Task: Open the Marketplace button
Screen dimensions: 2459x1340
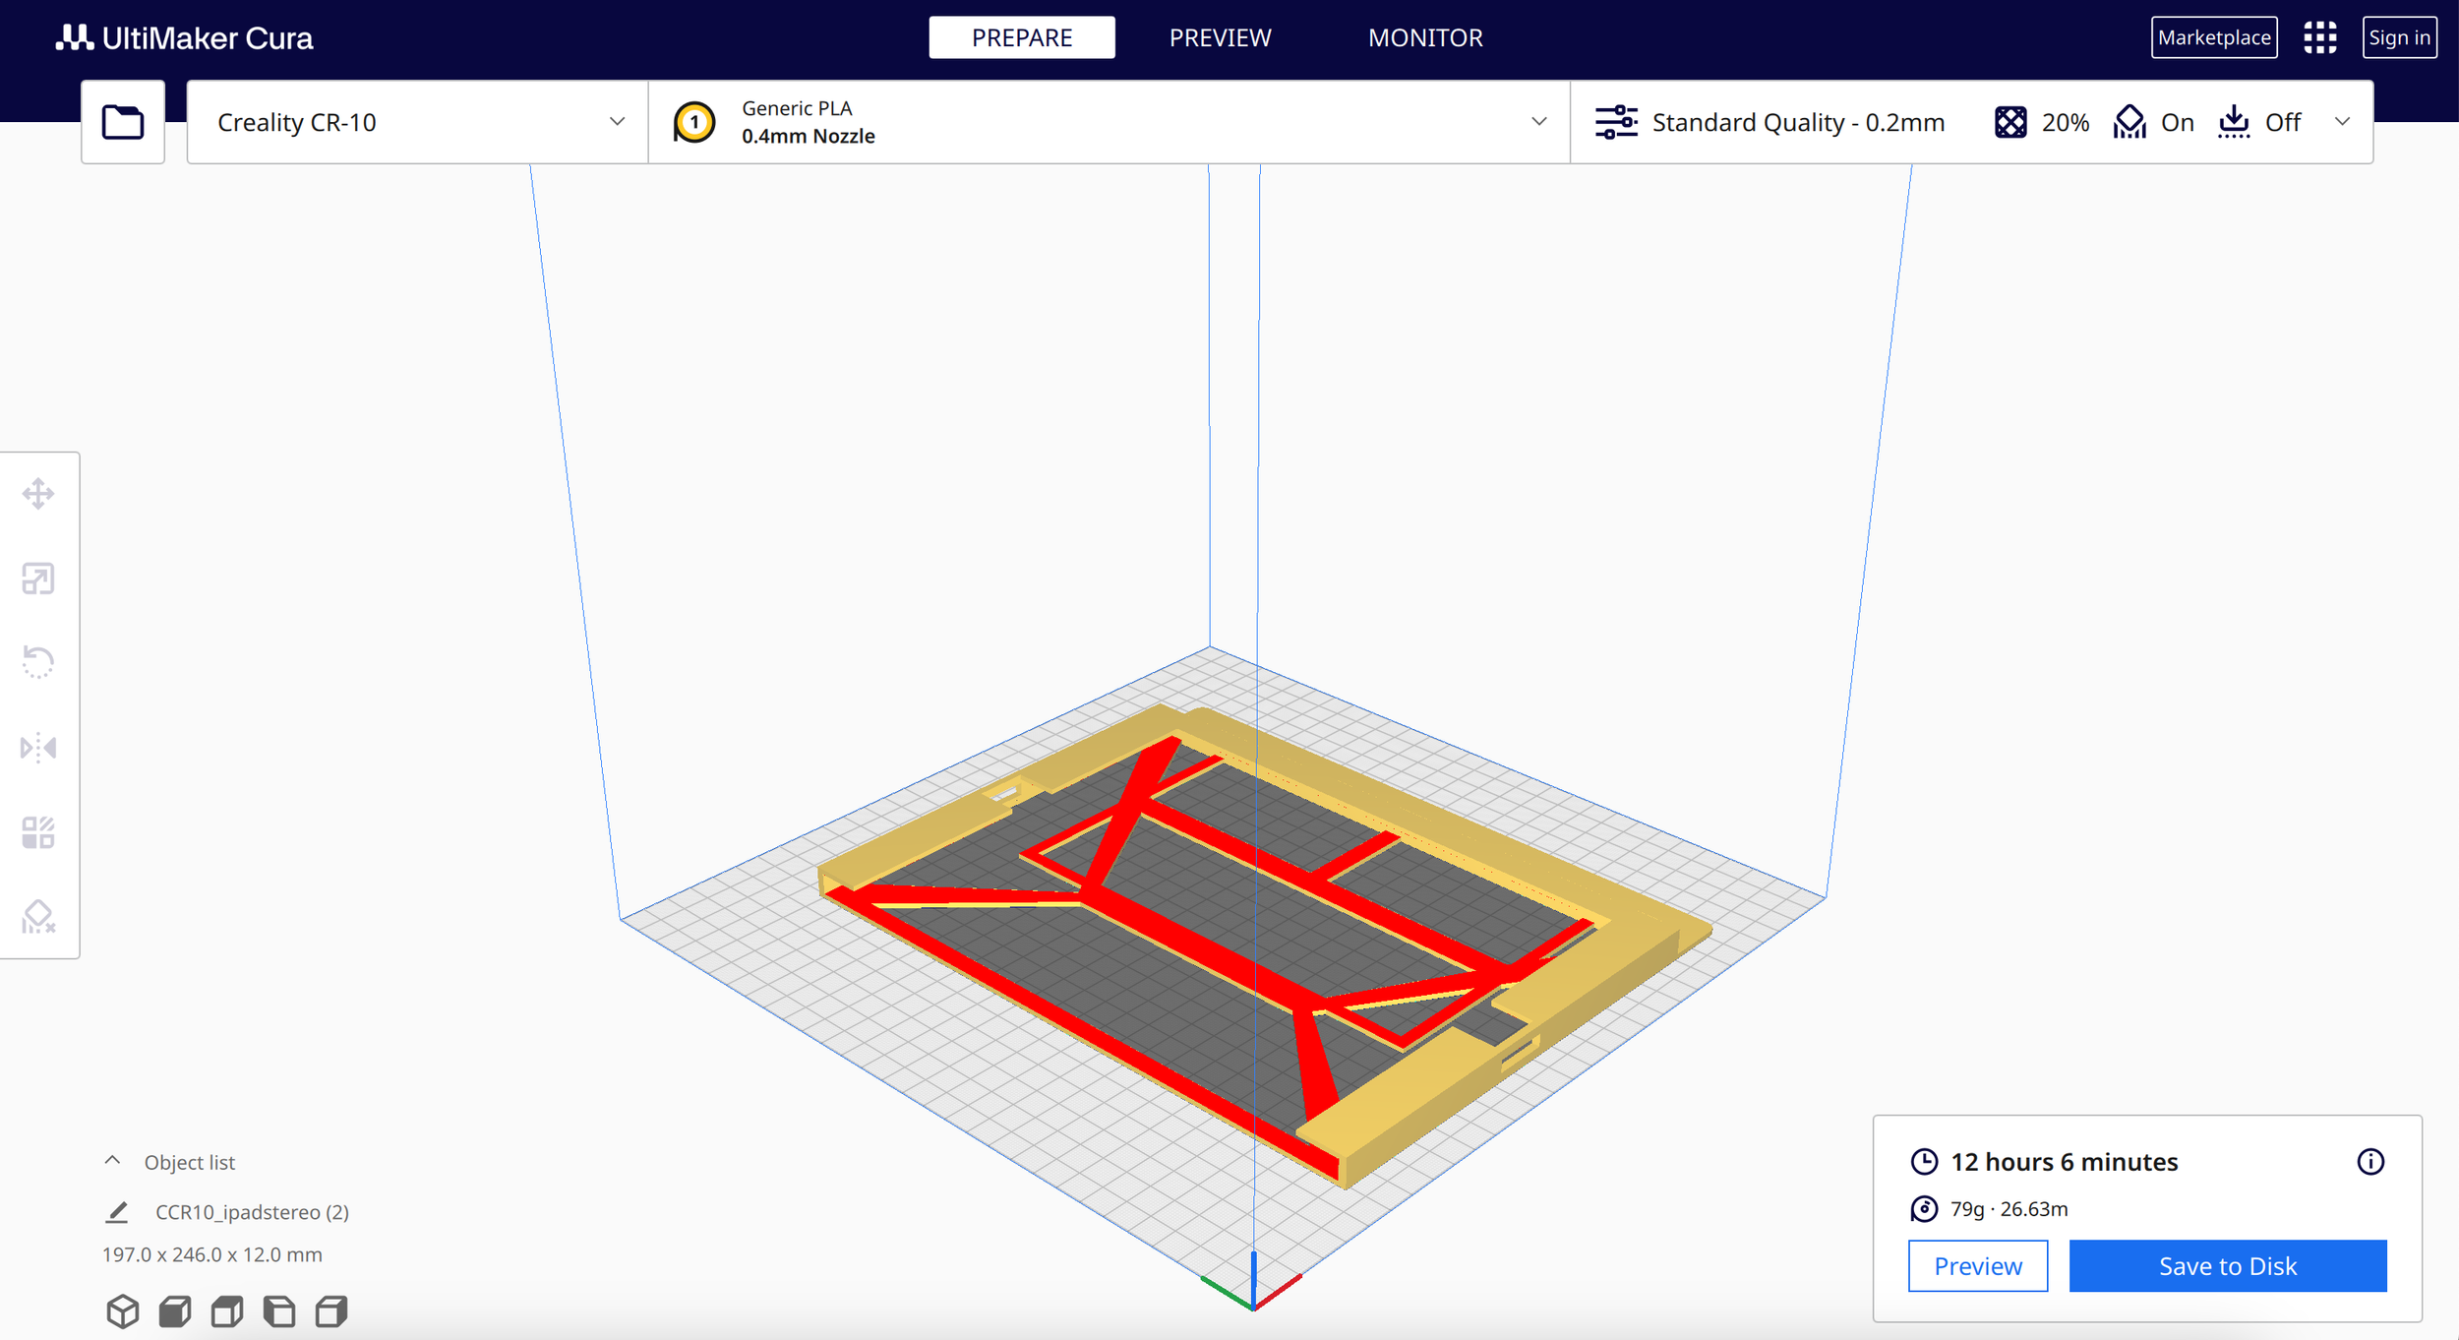Action: click(2213, 37)
